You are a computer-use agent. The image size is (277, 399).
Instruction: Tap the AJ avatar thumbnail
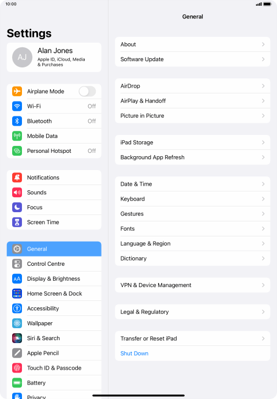22,57
